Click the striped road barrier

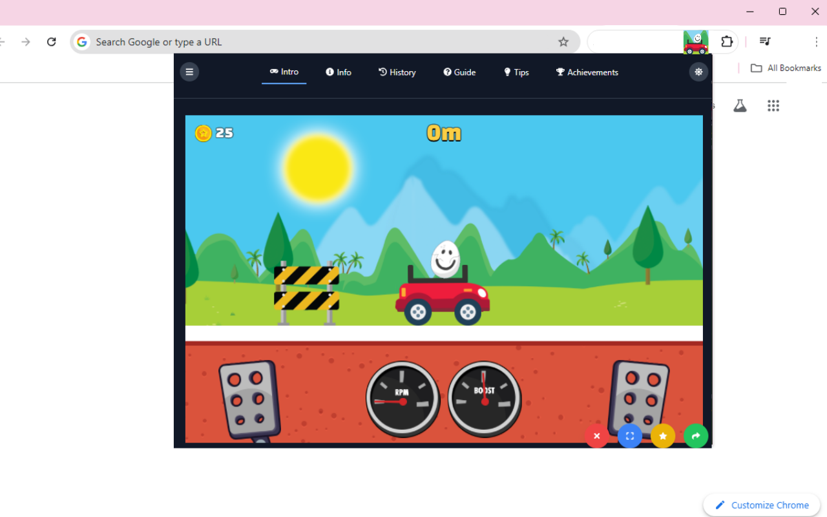[306, 293]
